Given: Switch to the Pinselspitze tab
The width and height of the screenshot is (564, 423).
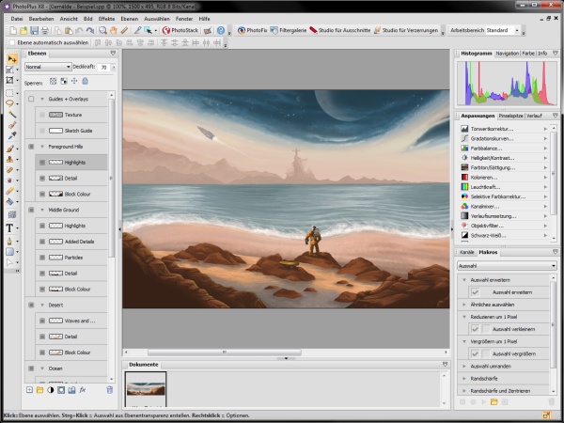Looking at the screenshot, I should tap(511, 116).
